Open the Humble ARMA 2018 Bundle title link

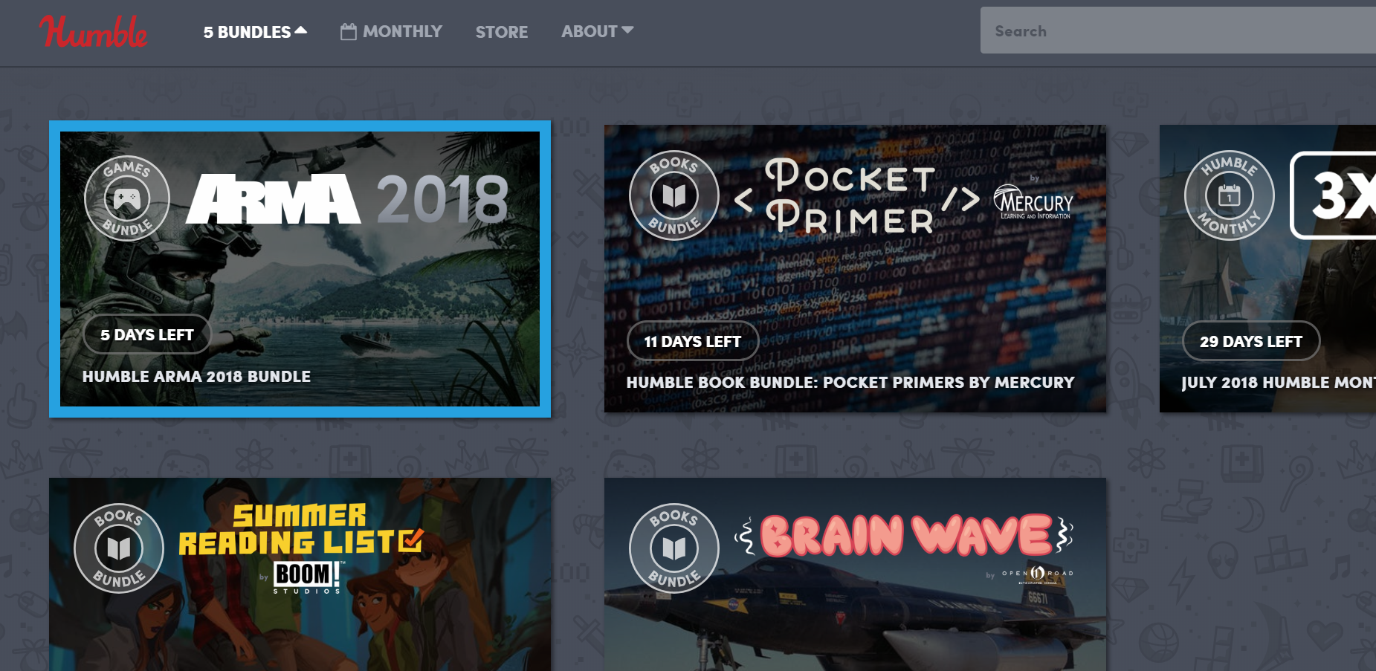196,377
